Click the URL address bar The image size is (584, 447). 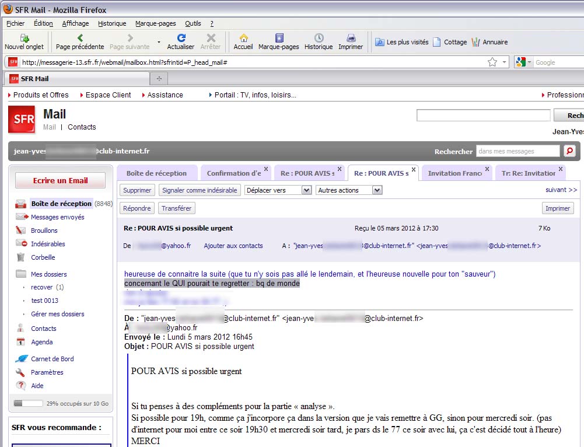click(x=253, y=62)
